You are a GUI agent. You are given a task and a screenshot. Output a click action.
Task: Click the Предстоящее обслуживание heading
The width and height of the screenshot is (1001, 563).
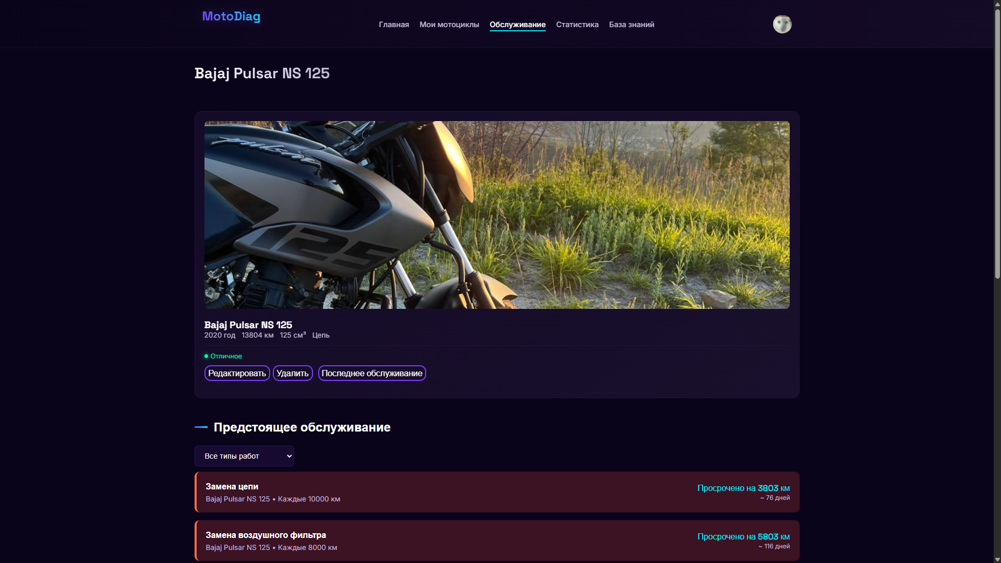(302, 427)
